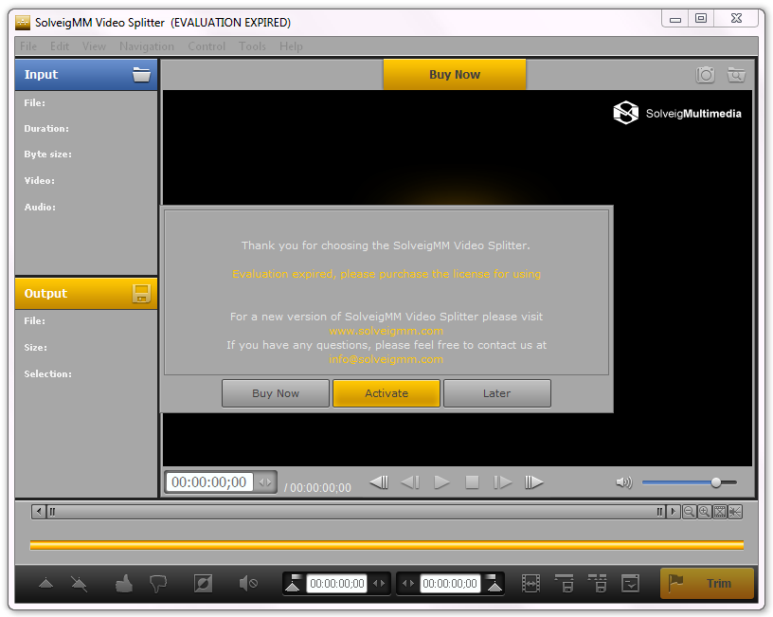The width and height of the screenshot is (773, 617).
Task: Mute audio via the speaker icon
Action: pyautogui.click(x=623, y=482)
